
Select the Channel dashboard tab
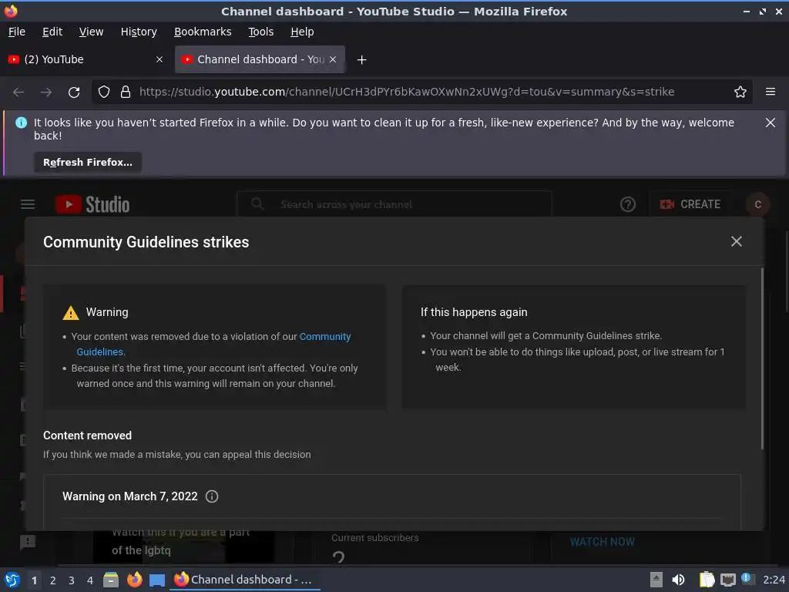pos(260,59)
